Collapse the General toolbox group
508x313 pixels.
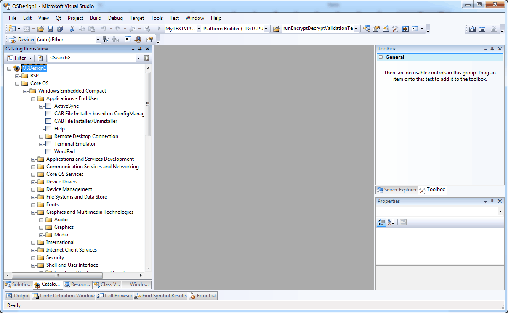point(381,57)
